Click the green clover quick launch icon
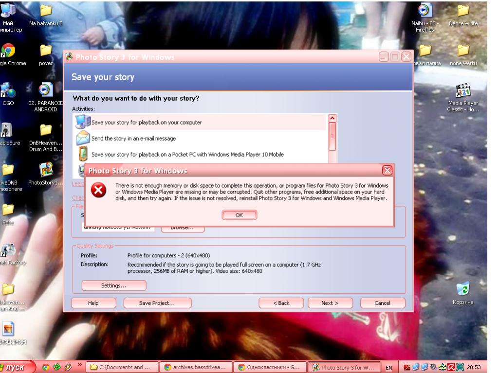Screen dimensions: 498x373 [x=57, y=367]
